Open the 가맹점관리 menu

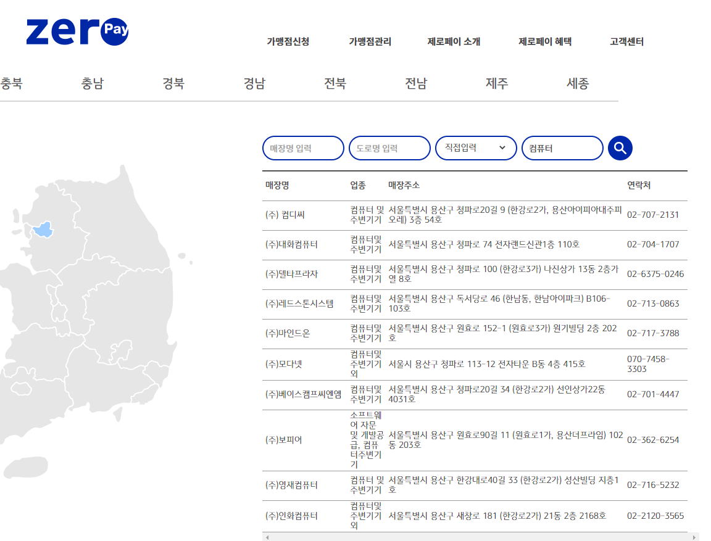tap(370, 42)
